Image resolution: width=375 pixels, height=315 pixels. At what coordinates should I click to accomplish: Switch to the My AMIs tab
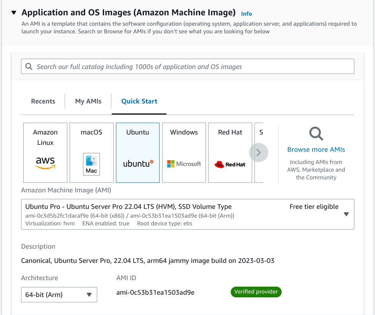(x=88, y=101)
